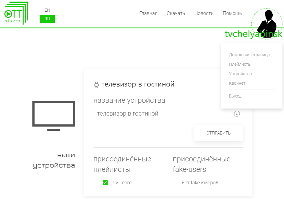Open the Скачать navigation item
The width and height of the screenshot is (284, 199).
coord(176,13)
